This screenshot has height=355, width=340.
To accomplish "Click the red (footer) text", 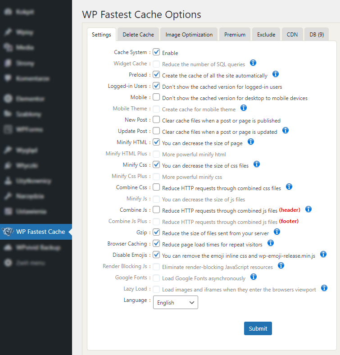I will (x=289, y=221).
